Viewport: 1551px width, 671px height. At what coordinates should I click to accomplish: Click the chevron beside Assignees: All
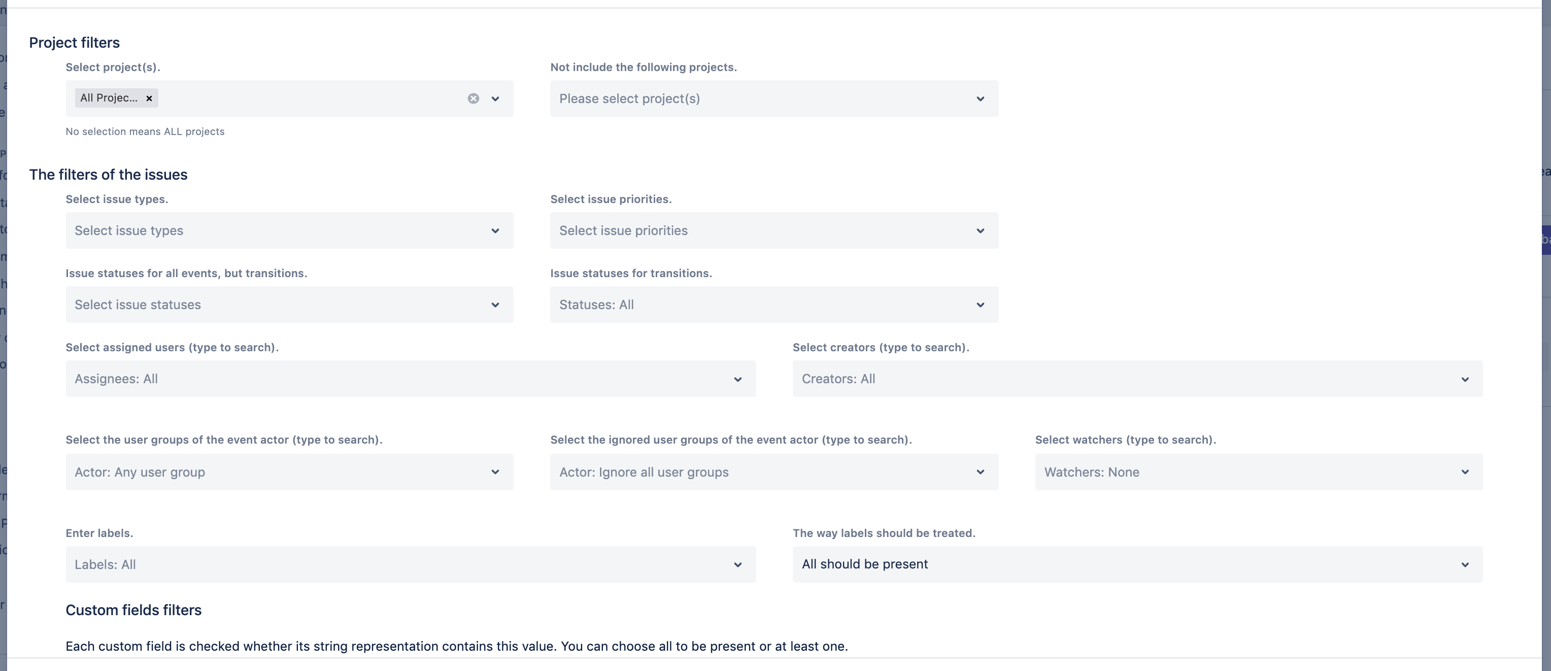737,379
